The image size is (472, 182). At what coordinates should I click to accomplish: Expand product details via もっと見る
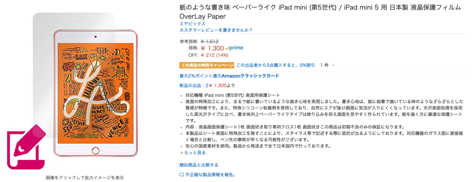pos(195,153)
